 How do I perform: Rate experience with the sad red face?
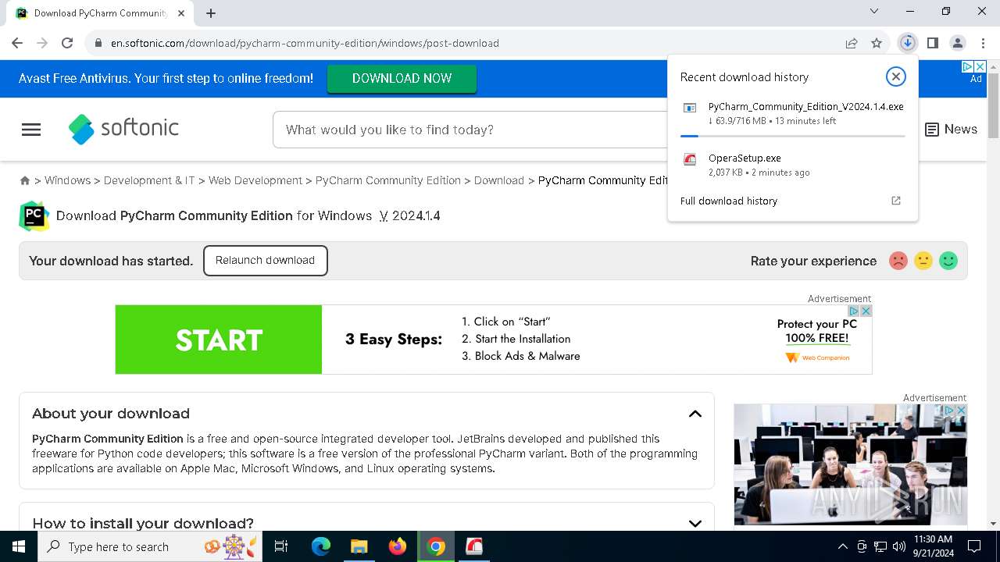[x=898, y=261]
